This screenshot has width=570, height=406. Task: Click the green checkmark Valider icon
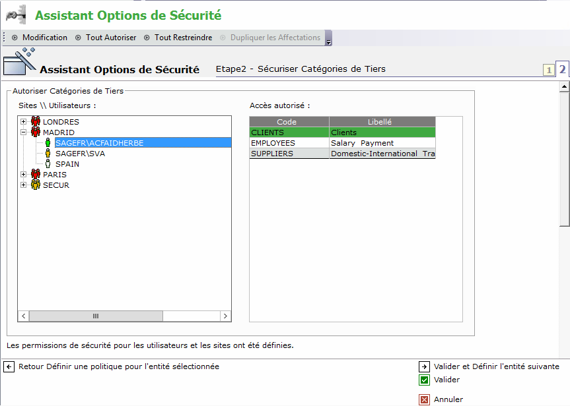click(x=424, y=380)
